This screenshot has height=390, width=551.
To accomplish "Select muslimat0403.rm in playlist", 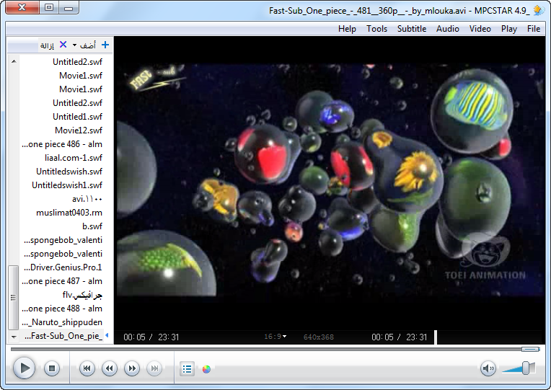I will pos(69,213).
